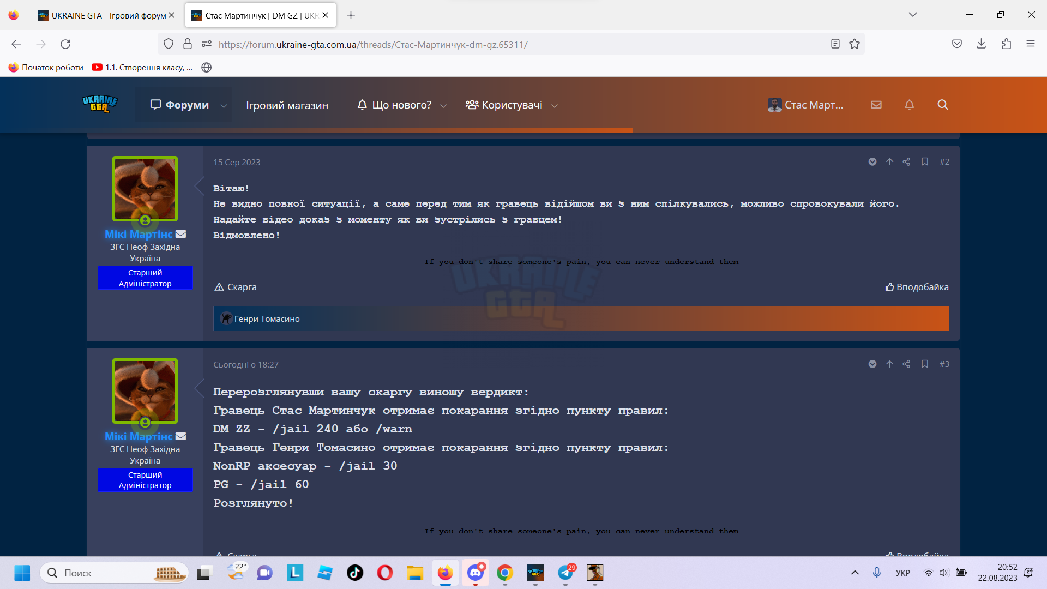Jump up using arrow icon on post #3
Viewport: 1047px width, 589px height.
point(889,364)
